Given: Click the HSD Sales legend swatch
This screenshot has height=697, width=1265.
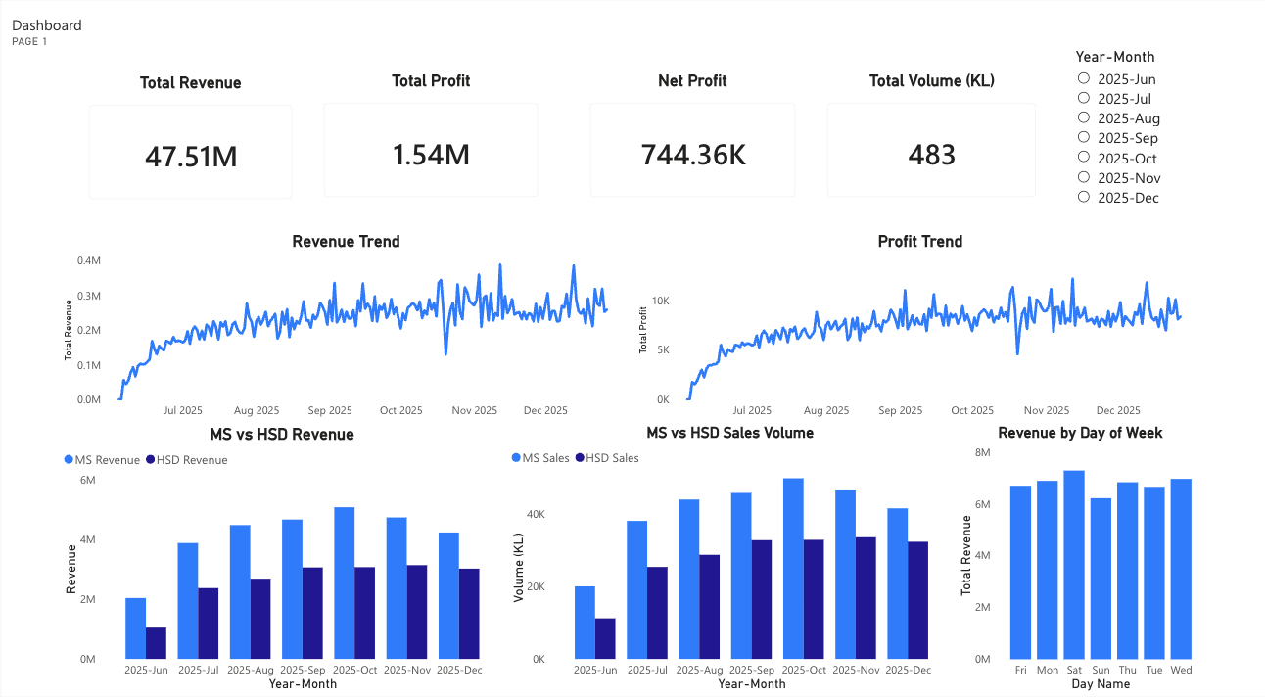Looking at the screenshot, I should coord(580,457).
